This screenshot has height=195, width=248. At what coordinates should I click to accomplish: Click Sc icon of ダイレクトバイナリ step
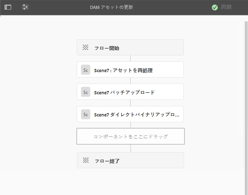[86, 114]
